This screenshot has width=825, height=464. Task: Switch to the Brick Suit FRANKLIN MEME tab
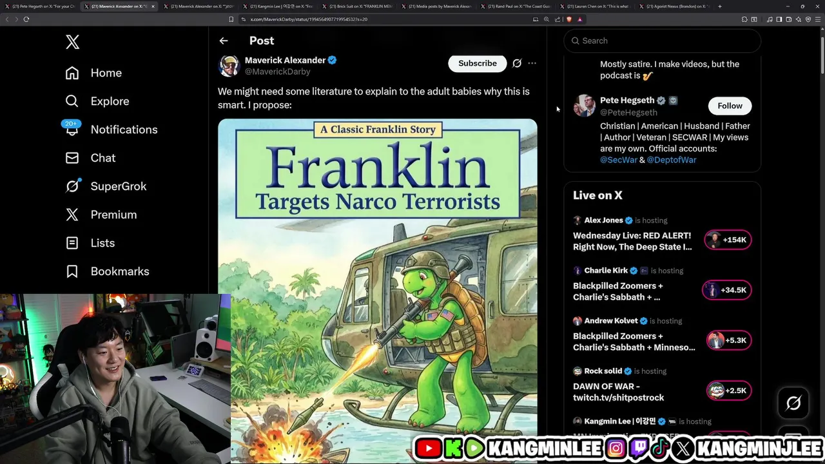click(x=356, y=6)
